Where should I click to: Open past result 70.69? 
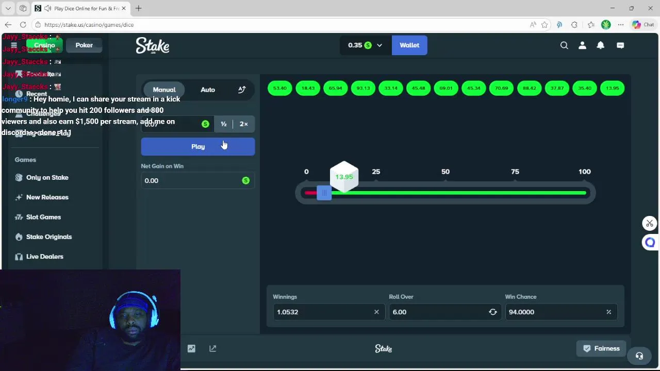[502, 88]
